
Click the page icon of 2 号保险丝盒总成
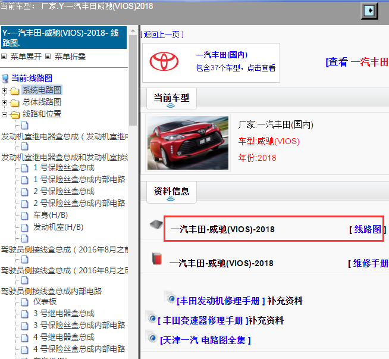tap(24, 192)
